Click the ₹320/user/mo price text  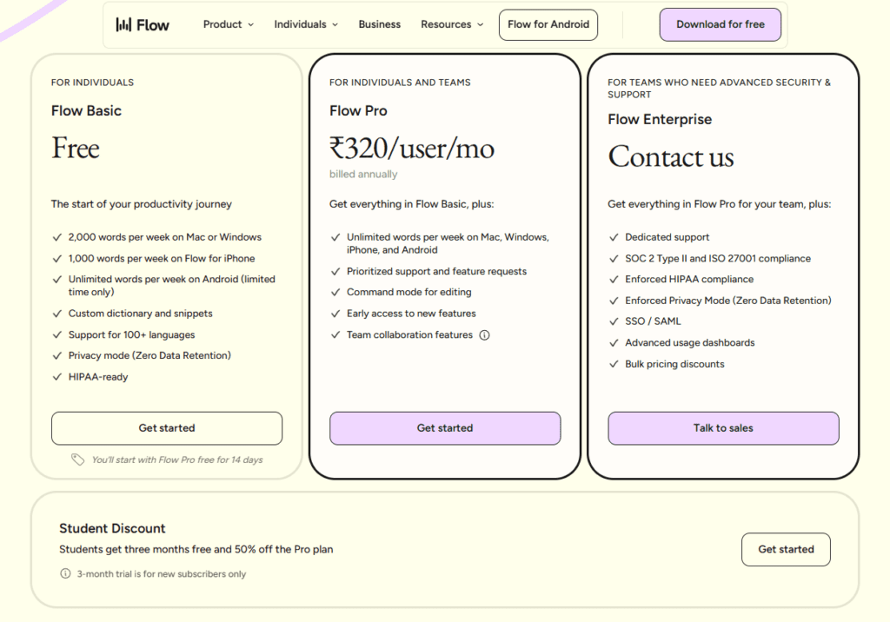(x=411, y=148)
